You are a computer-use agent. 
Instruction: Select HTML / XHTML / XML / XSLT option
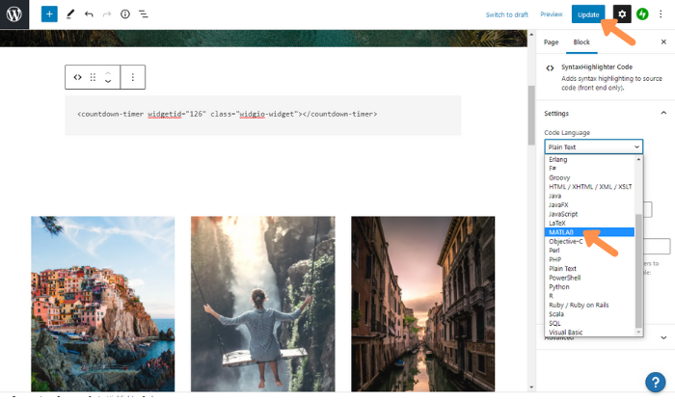(x=590, y=186)
